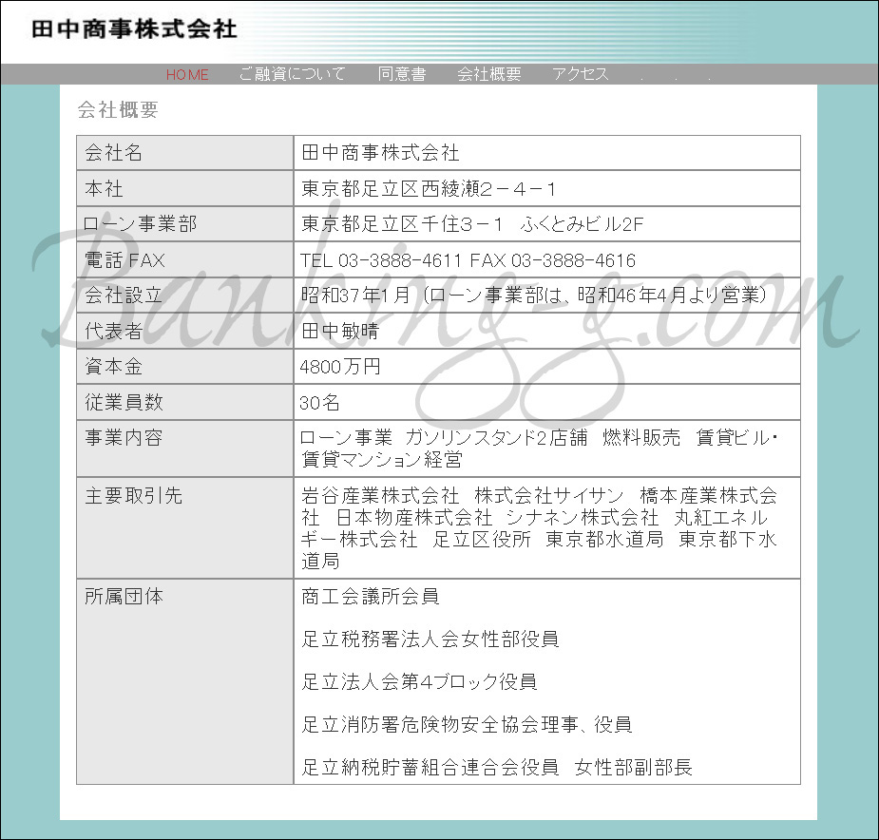Select 会社概要 in the navigation bar
Viewport: 879px width, 840px height.
tap(488, 74)
